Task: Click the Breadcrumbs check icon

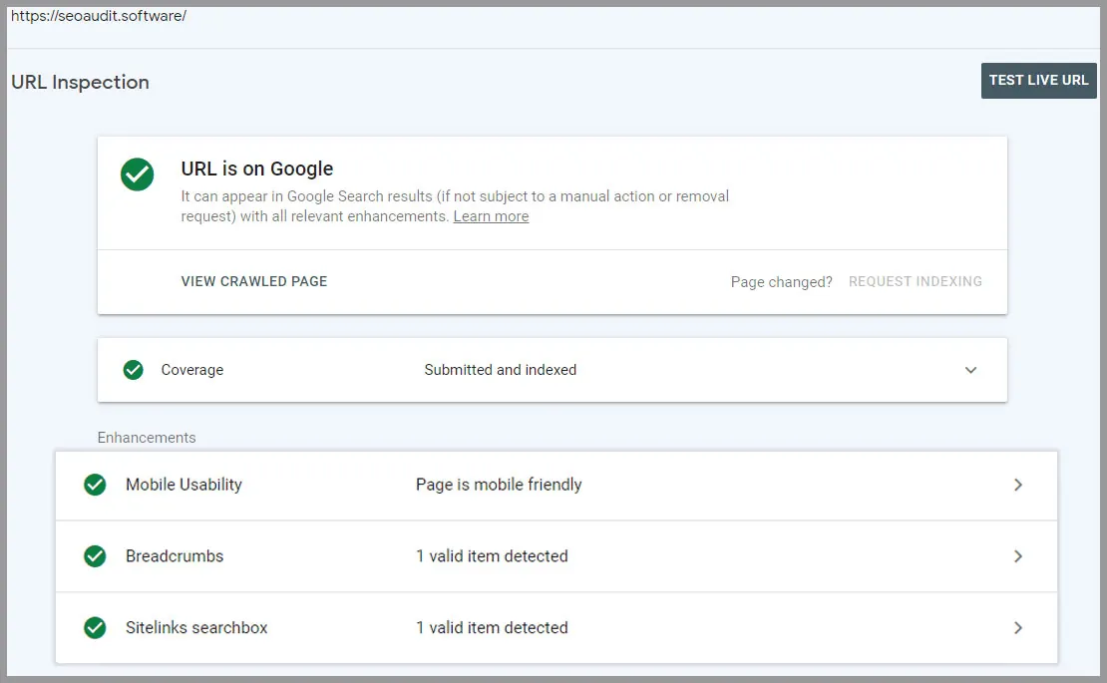Action: point(95,556)
